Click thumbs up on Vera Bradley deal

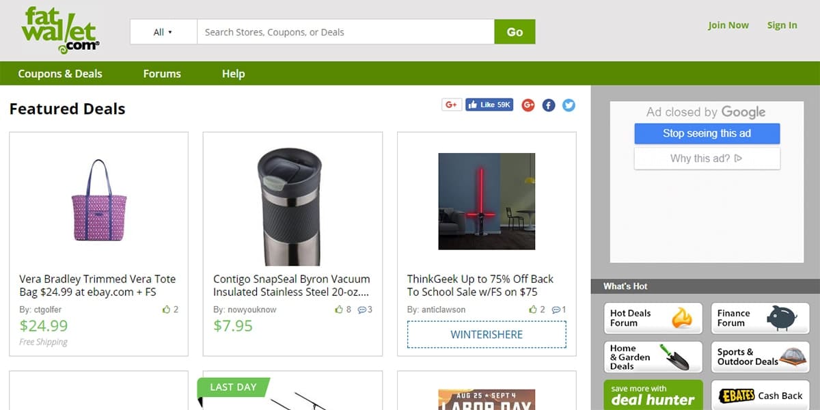click(x=166, y=310)
